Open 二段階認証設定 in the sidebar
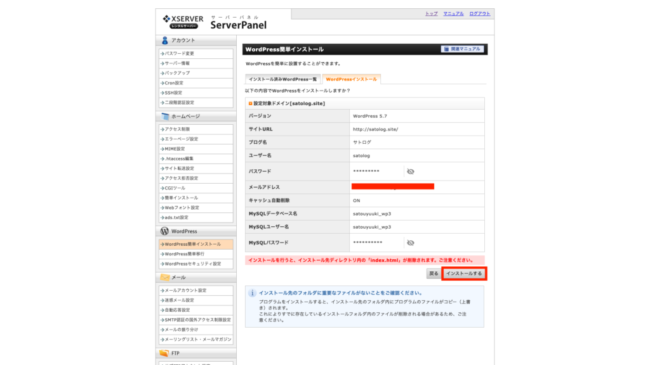Screen dimensions: 650x365 click(196, 103)
